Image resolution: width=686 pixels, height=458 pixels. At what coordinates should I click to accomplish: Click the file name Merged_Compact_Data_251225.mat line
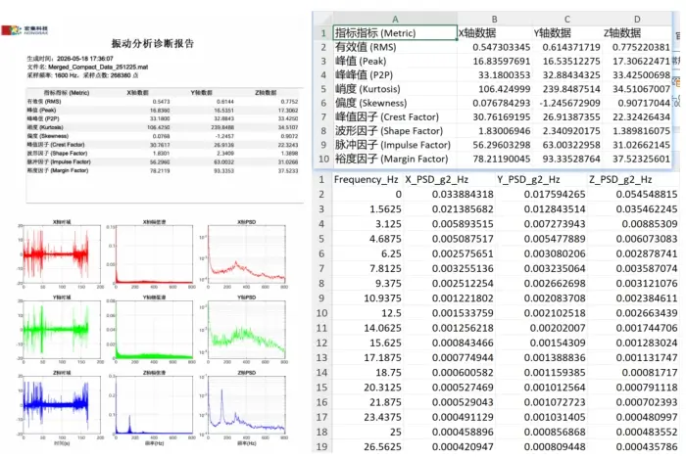87,67
